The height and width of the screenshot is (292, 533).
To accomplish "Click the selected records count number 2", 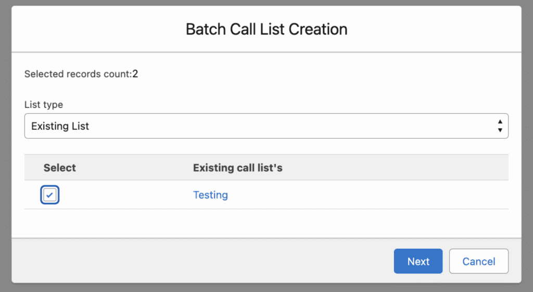I will coord(135,74).
